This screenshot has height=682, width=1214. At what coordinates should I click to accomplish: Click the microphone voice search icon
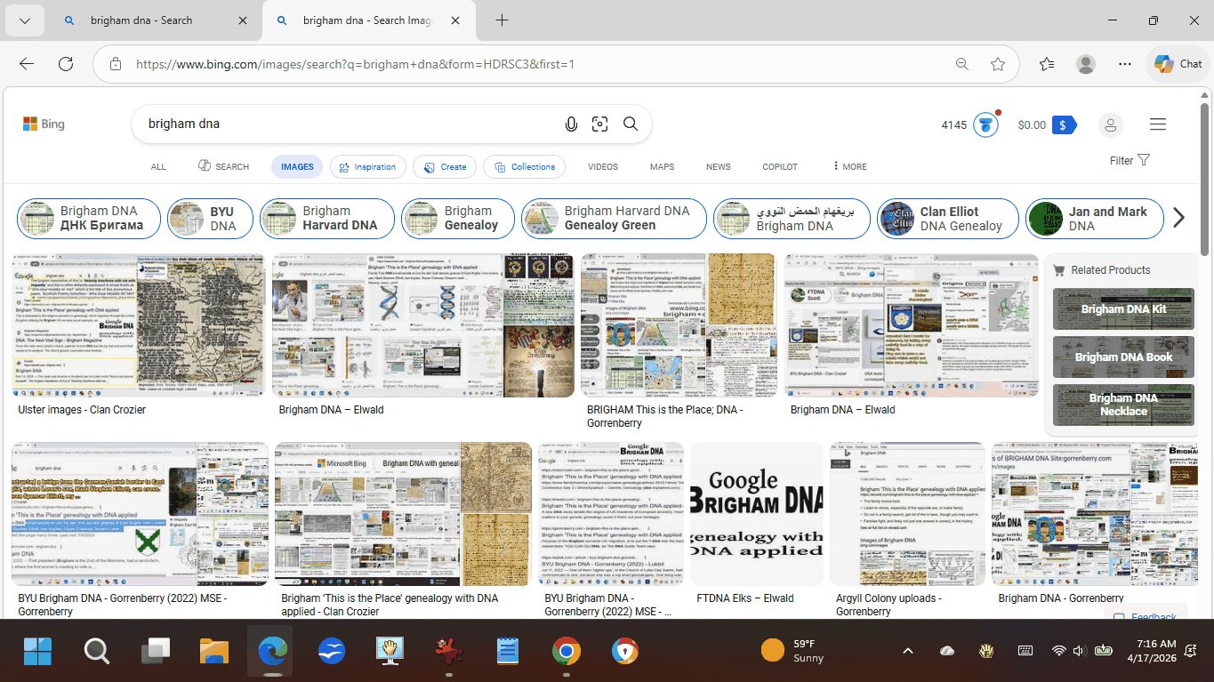click(571, 124)
